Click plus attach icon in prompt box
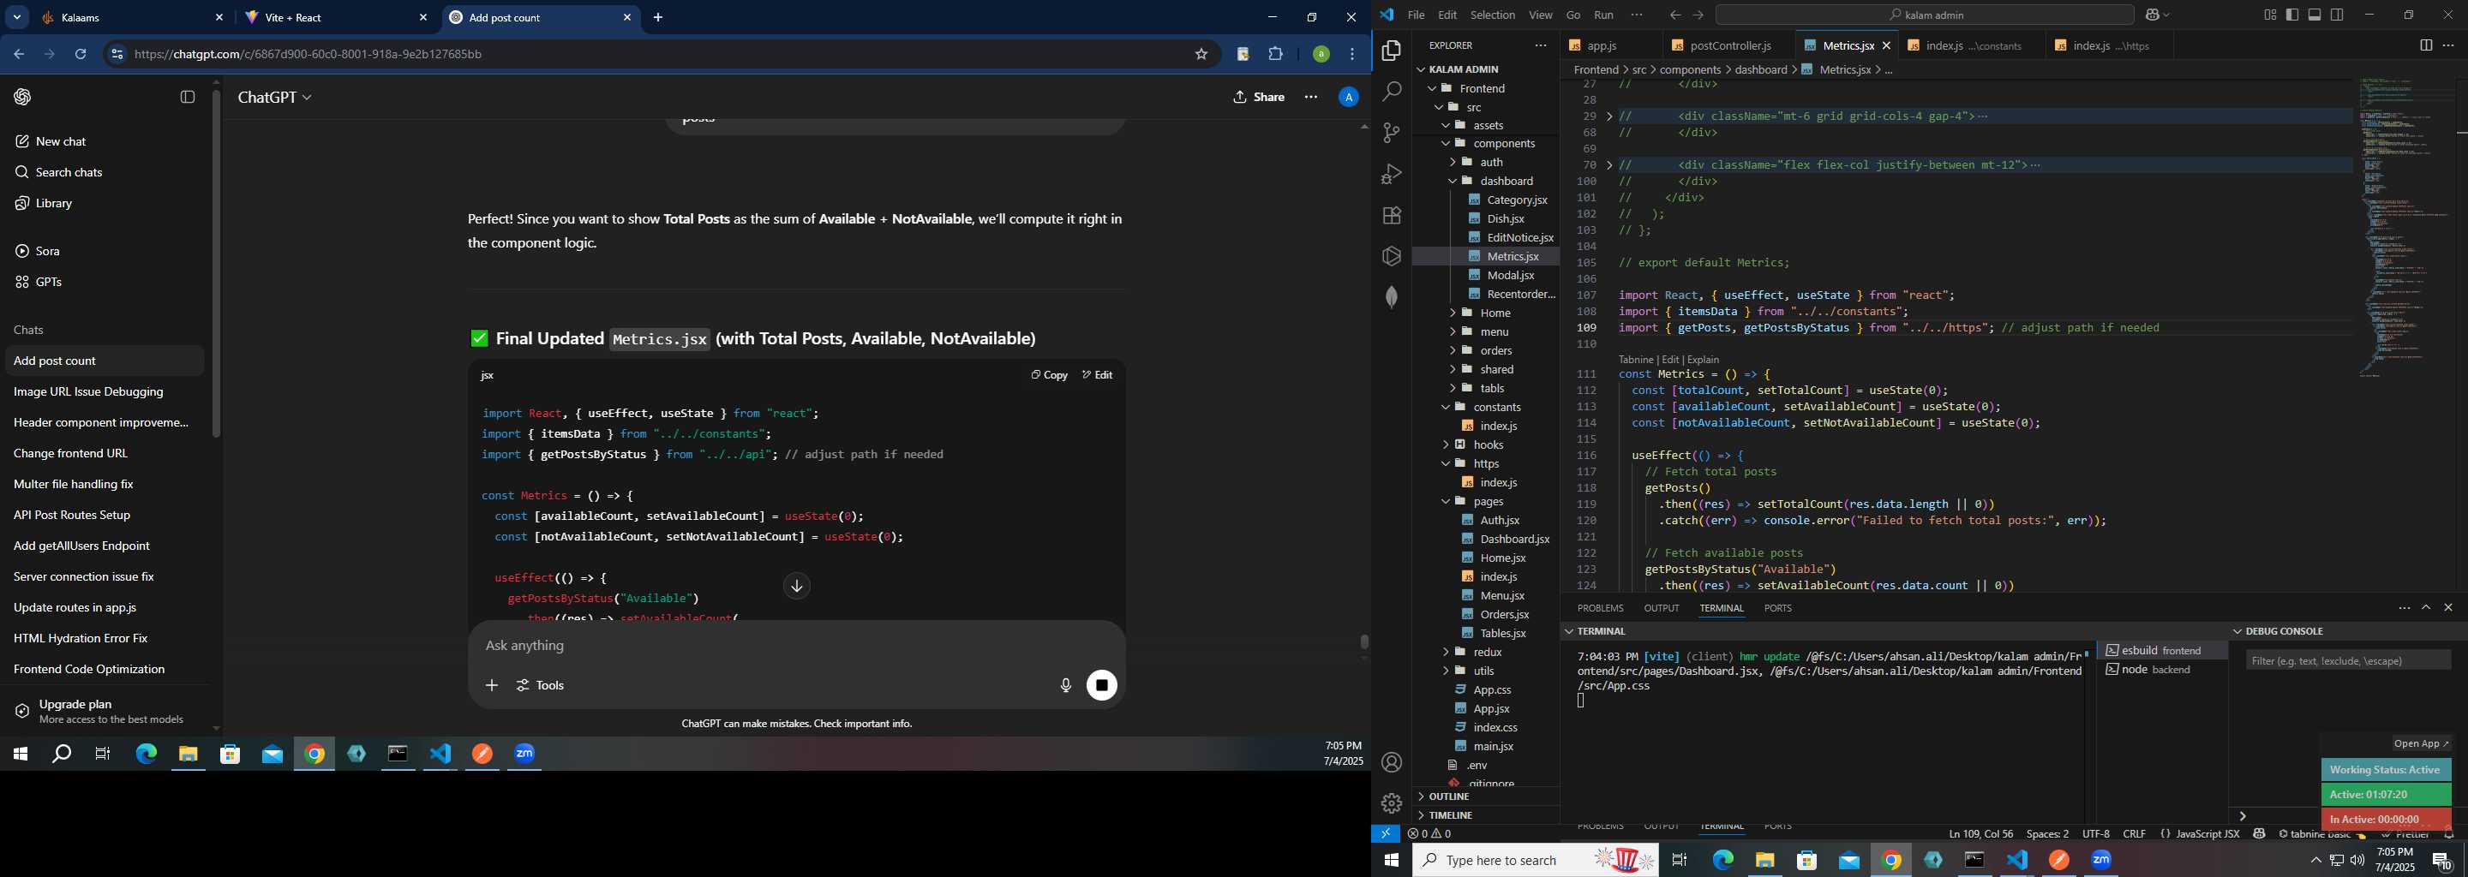The height and width of the screenshot is (877, 2468). [492, 685]
